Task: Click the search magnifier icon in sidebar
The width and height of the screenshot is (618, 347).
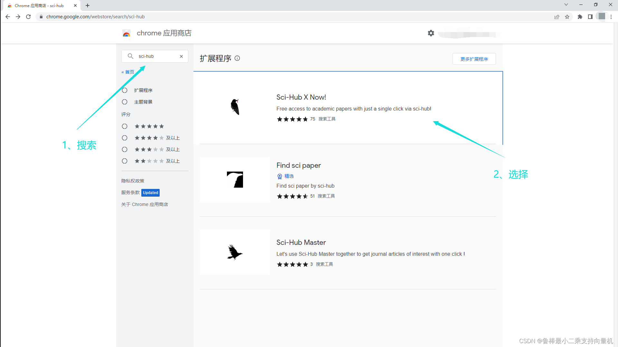Action: pyautogui.click(x=130, y=56)
